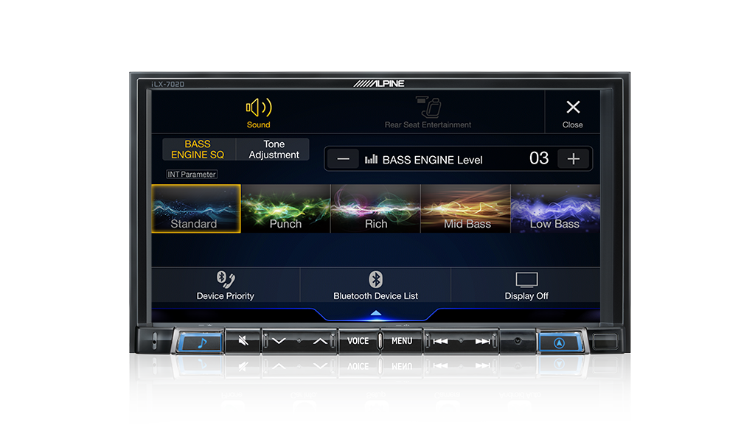Viewport: 755px width, 425px height.
Task: Open the Bluetooth Device List
Action: [x=375, y=286]
